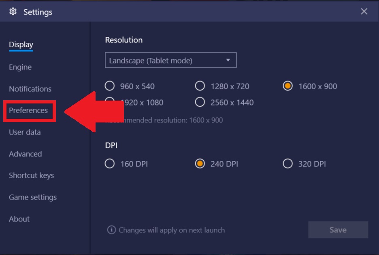This screenshot has width=379, height=255.
Task: Go to the Engine tab
Action: (x=20, y=67)
